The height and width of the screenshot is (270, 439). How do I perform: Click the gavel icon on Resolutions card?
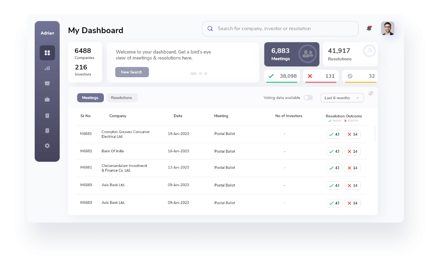click(x=369, y=51)
